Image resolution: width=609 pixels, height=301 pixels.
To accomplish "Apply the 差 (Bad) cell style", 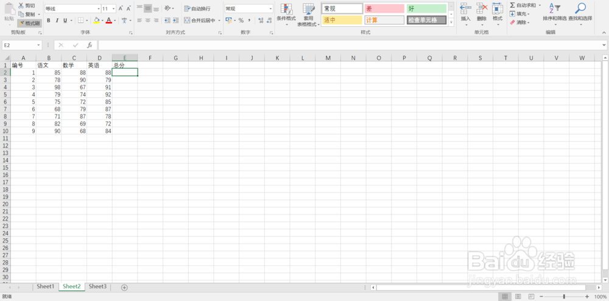I will pyautogui.click(x=384, y=9).
